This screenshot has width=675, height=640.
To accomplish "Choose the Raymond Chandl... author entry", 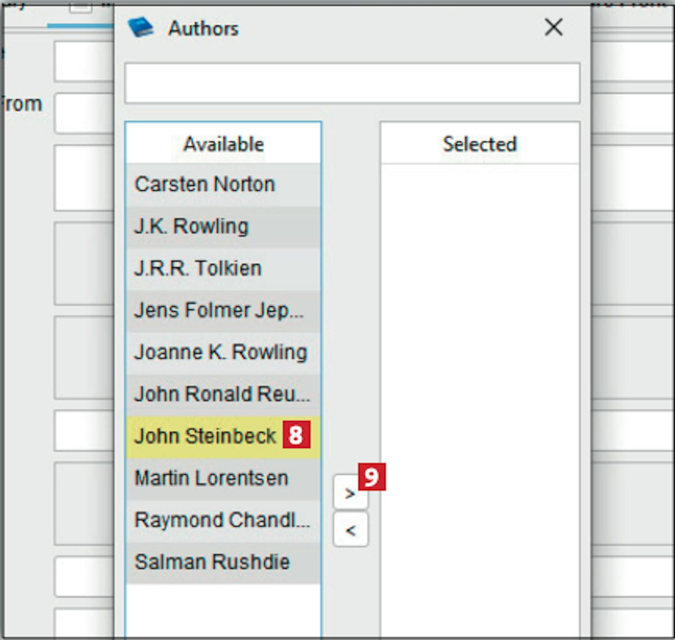I will (222, 520).
